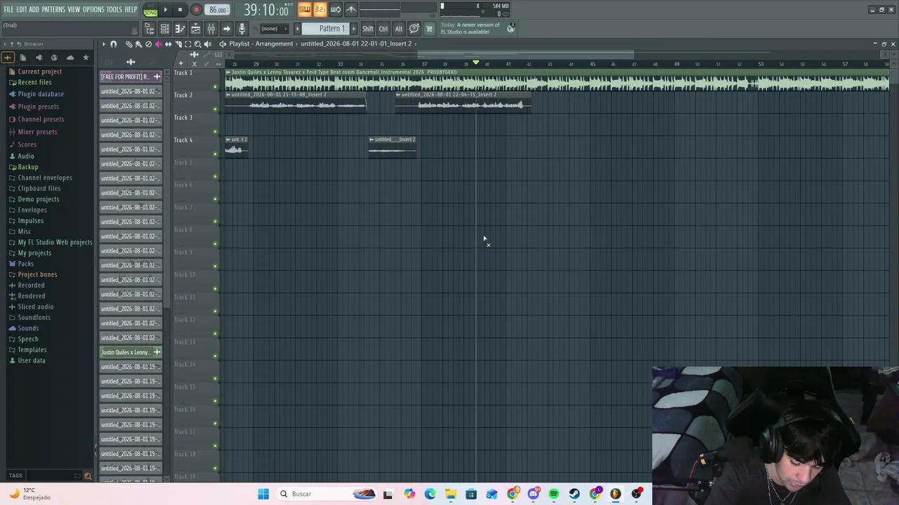Toggle the typing keyboard to piano icon
This screenshot has height=505, width=899.
tap(305, 10)
